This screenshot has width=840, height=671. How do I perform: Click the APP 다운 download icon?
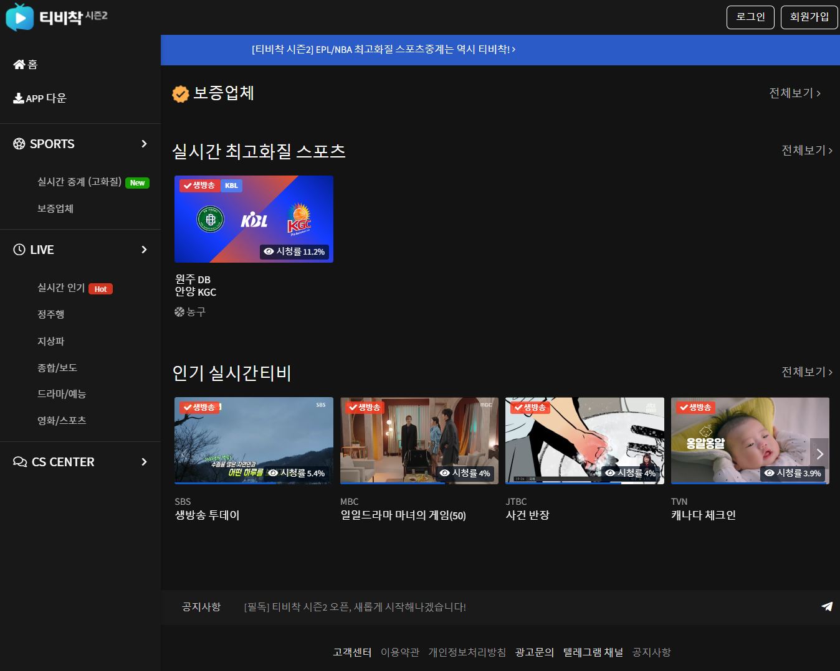19,98
